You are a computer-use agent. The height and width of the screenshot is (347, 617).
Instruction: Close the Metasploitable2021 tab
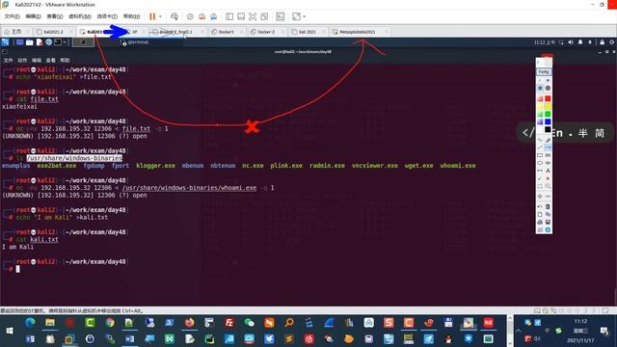(387, 32)
